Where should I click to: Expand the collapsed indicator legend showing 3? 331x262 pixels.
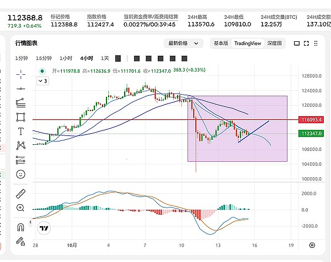coord(42,80)
